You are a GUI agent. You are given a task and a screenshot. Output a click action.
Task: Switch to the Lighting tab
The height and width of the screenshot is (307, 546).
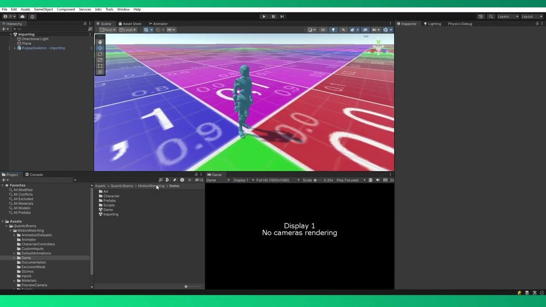[432, 24]
